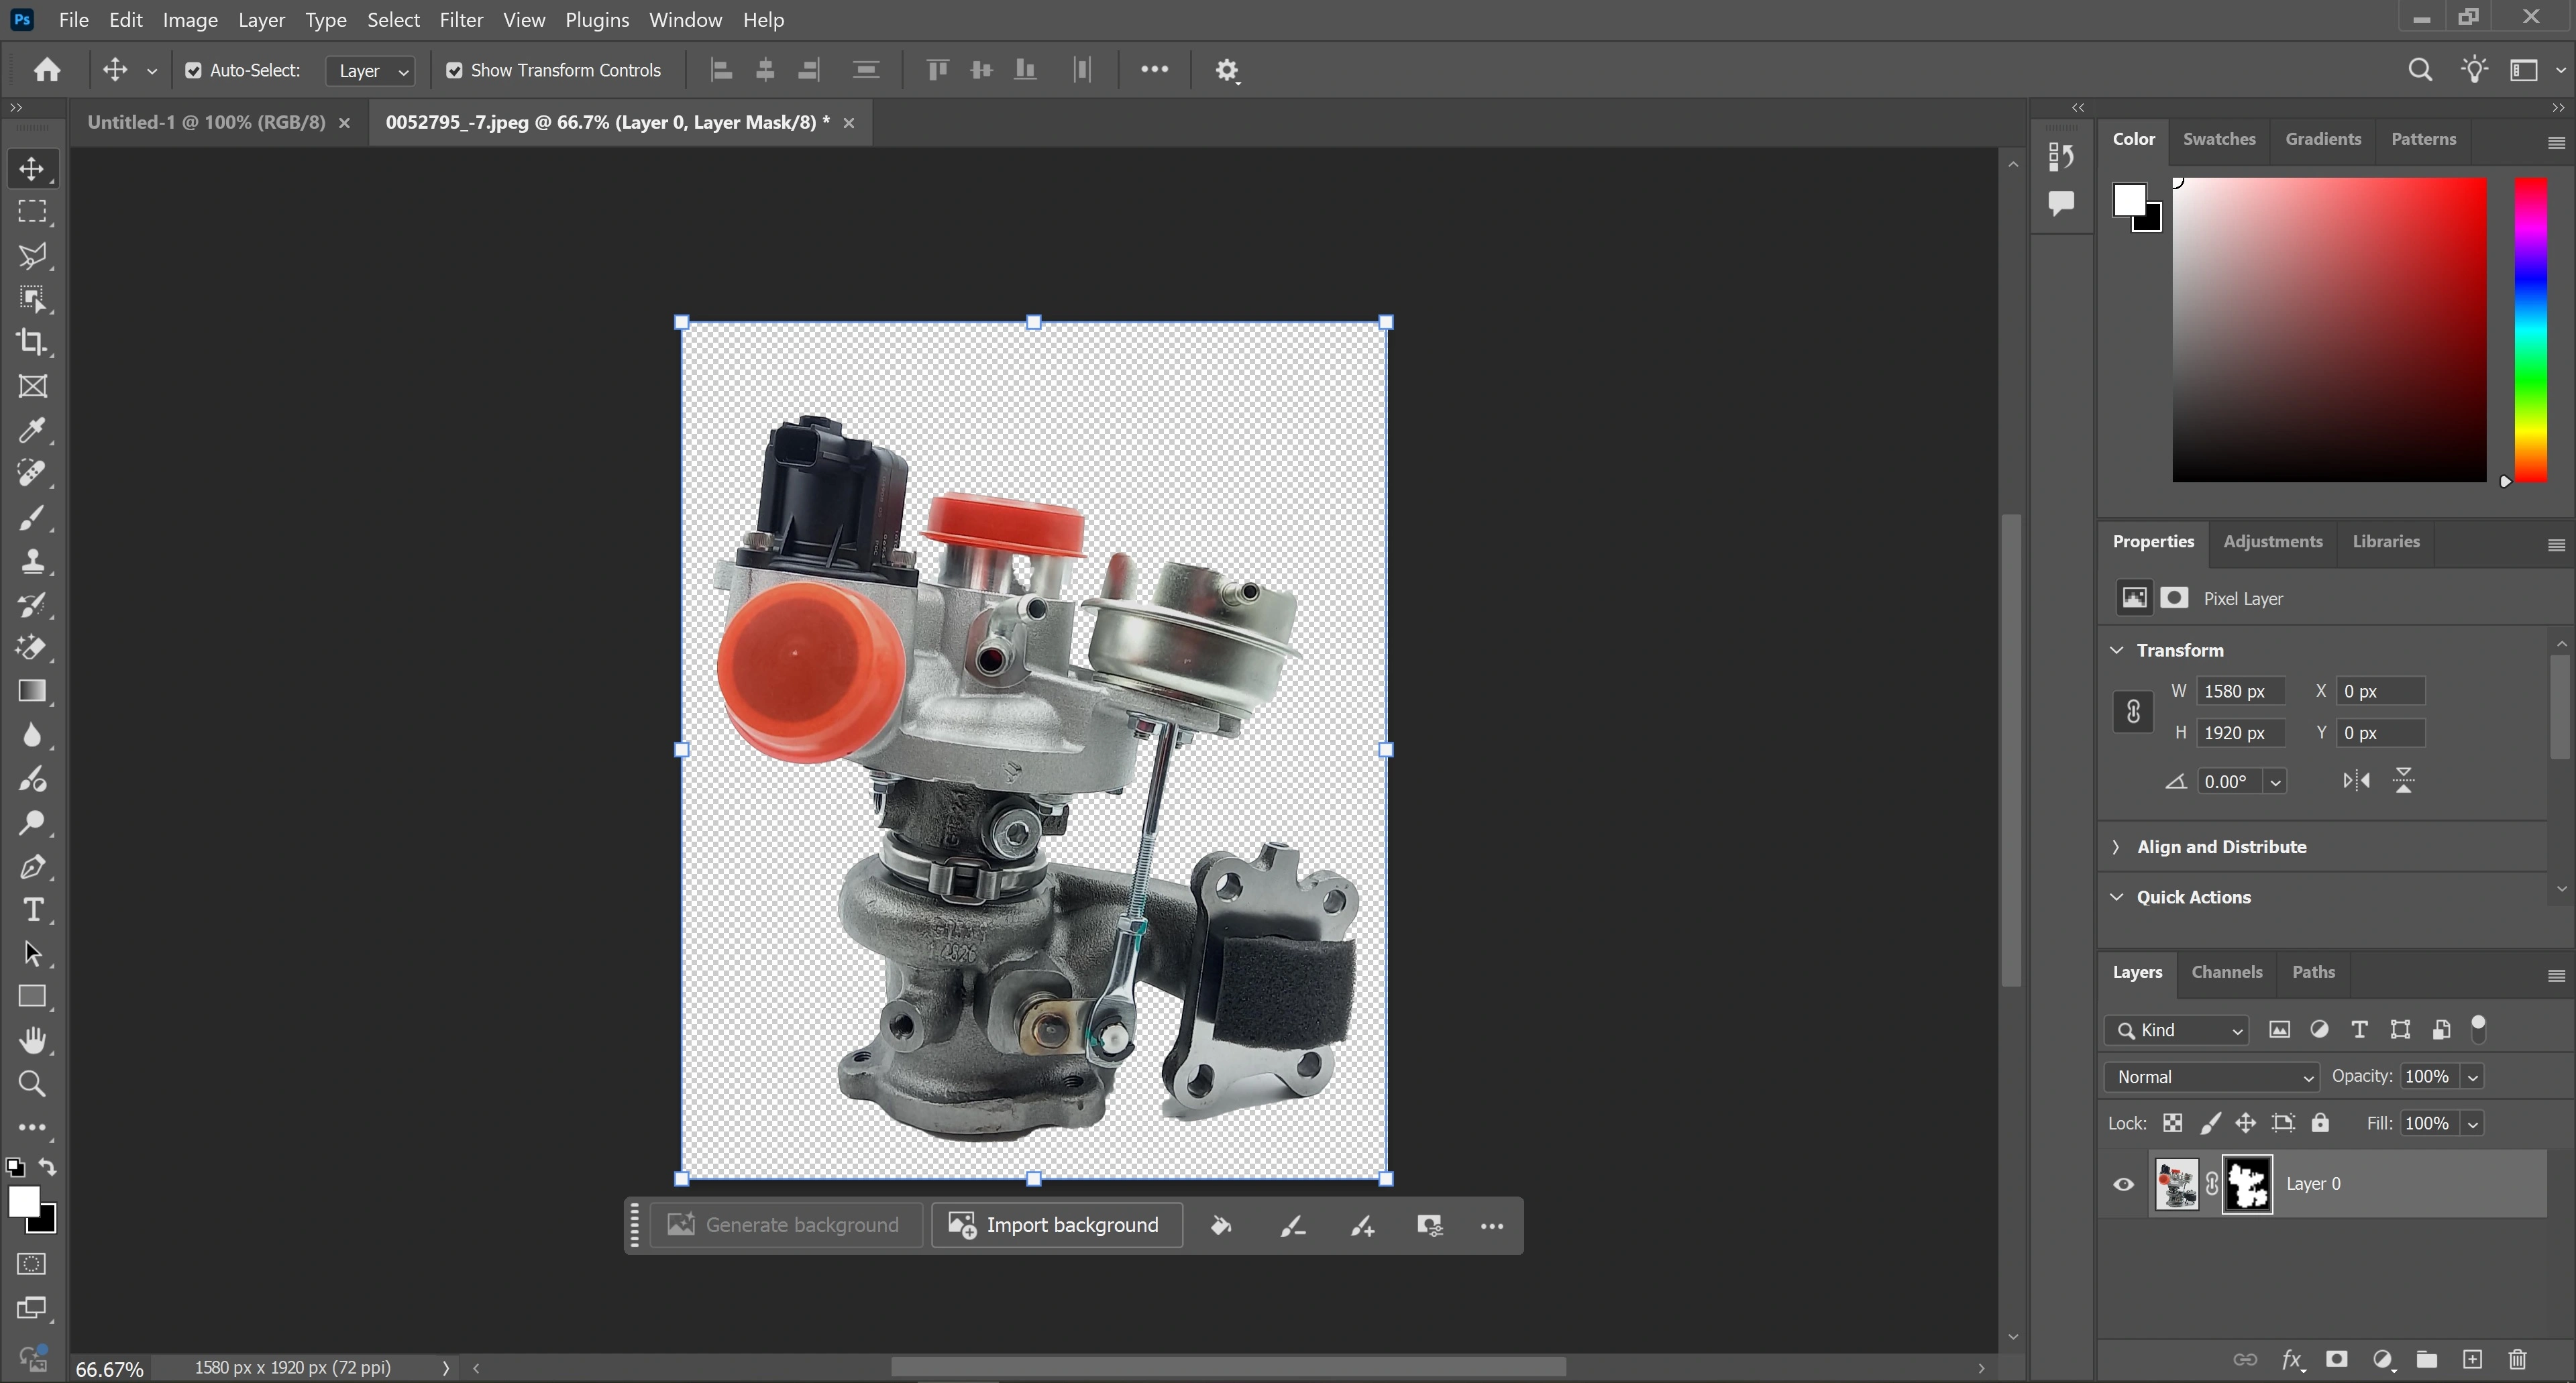
Task: Toggle lock image pixels brush icon
Action: pos(2210,1124)
